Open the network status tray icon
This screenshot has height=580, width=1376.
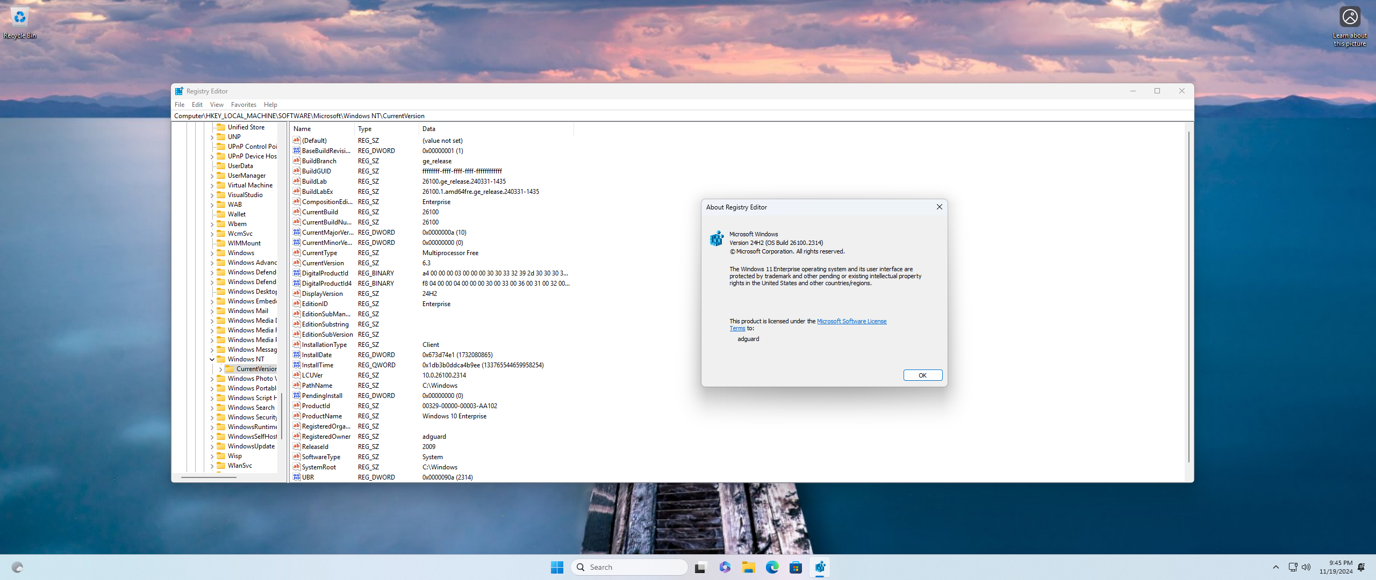[x=1293, y=567]
